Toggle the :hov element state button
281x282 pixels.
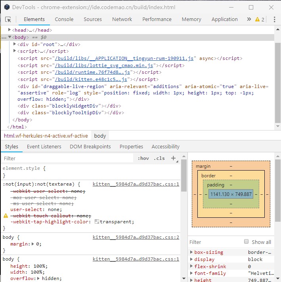click(143, 158)
